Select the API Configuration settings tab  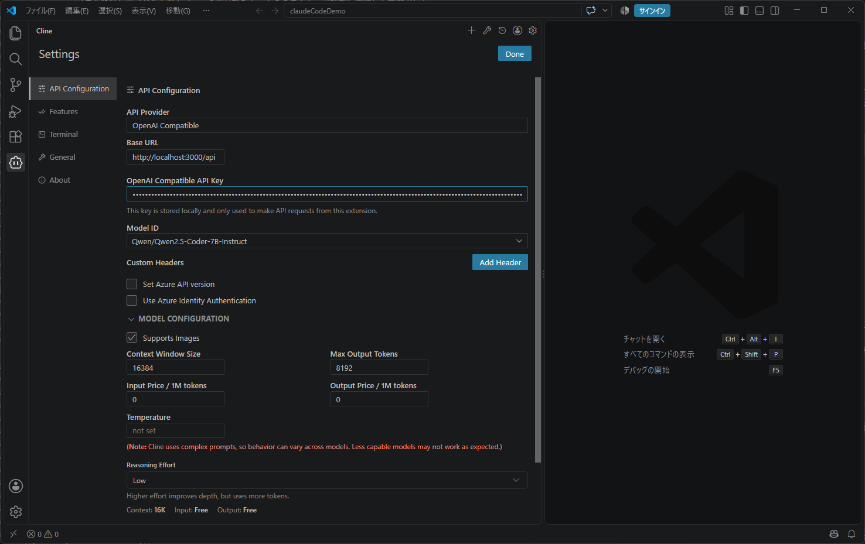73,88
